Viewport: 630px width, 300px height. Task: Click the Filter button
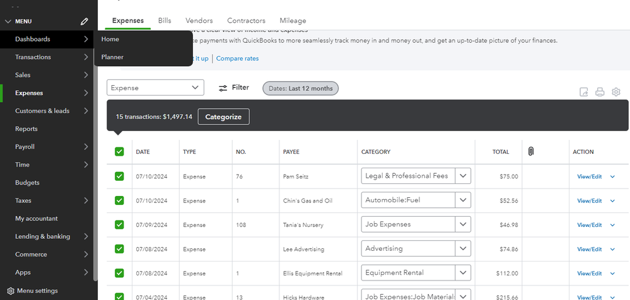pos(234,88)
